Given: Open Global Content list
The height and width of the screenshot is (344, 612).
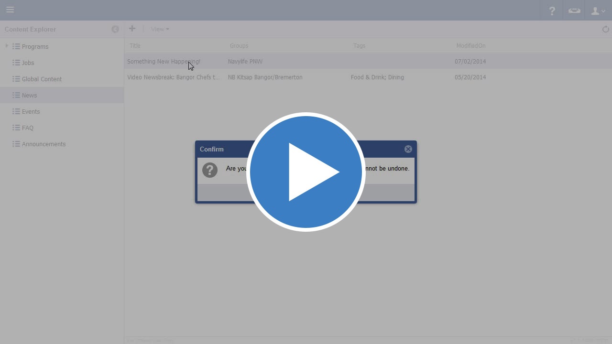Looking at the screenshot, I should coord(42,79).
